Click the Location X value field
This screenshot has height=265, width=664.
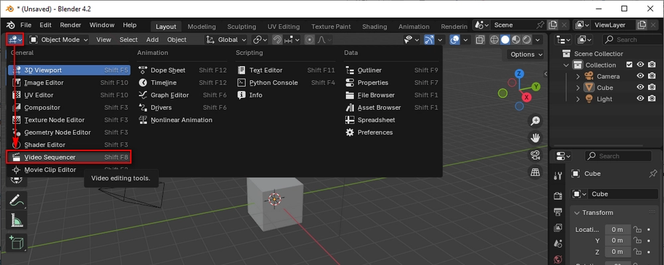click(617, 229)
